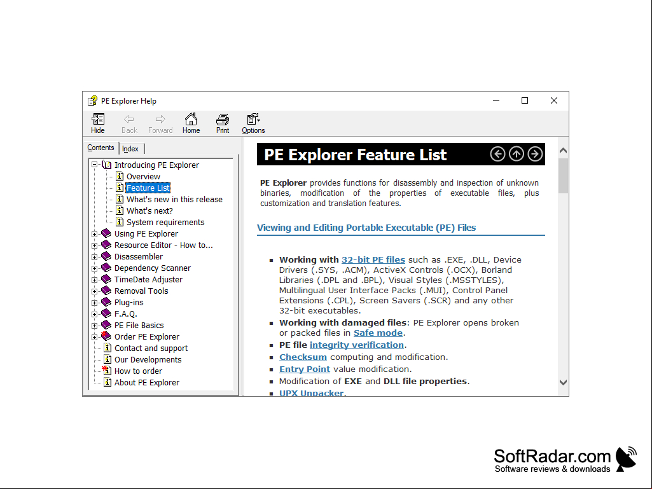Open the Options toolbar menu
652x489 pixels.
pyautogui.click(x=253, y=123)
